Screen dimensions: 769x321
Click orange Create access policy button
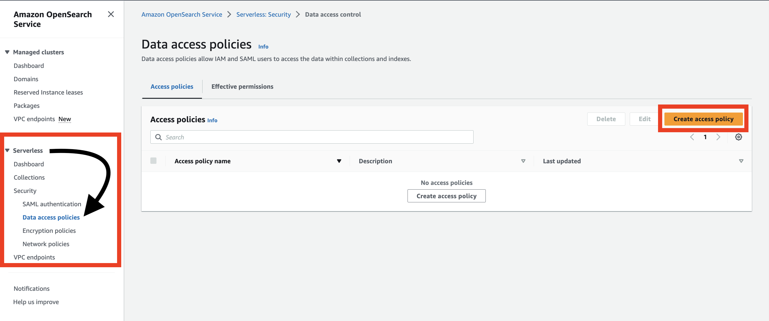click(703, 119)
